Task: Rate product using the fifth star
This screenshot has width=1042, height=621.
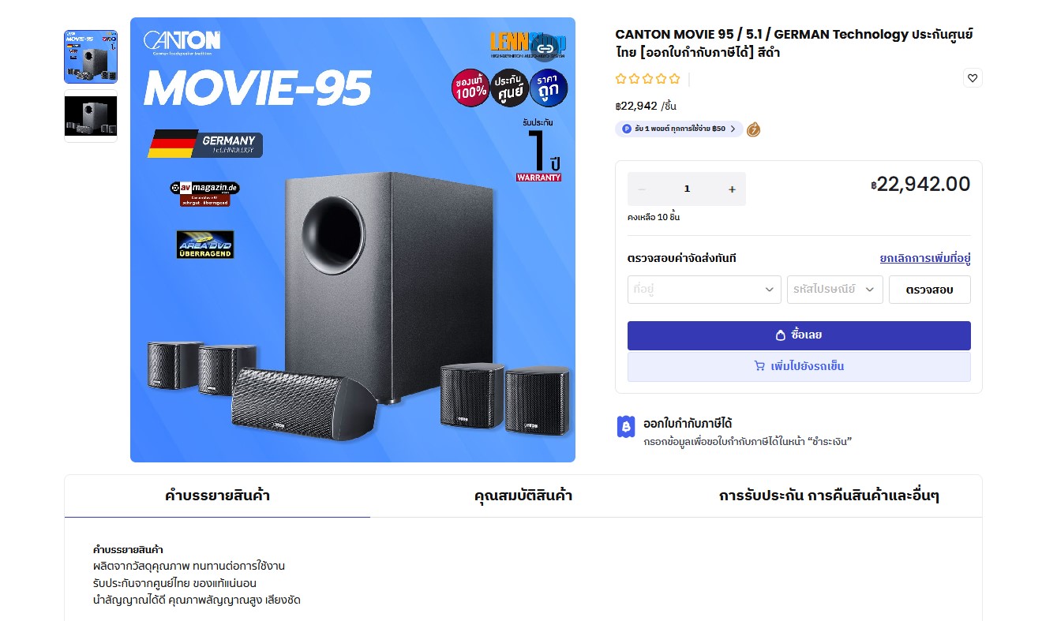Action: pyautogui.click(x=674, y=79)
